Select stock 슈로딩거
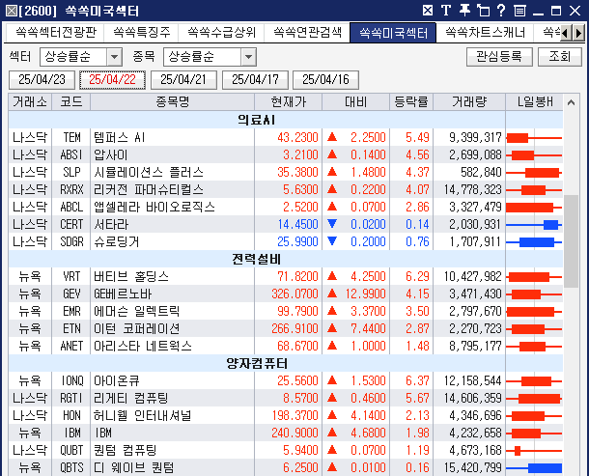589x476 pixels. (117, 241)
